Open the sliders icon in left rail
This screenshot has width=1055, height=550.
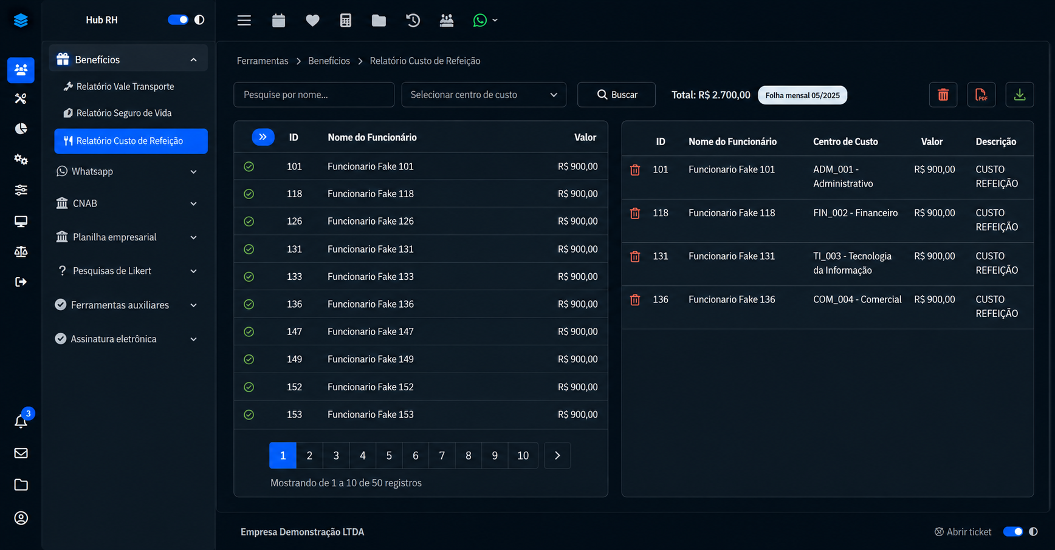21,190
